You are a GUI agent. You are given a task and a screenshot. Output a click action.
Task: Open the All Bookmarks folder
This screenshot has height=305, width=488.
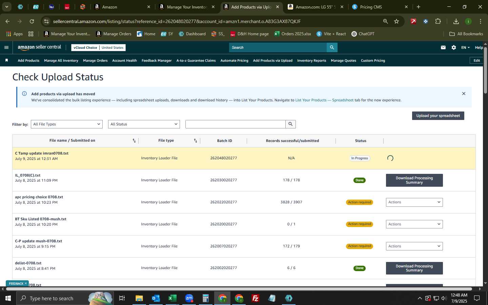tap(466, 34)
